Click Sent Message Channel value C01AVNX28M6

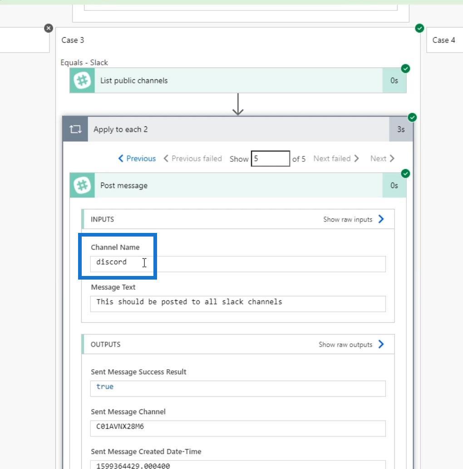120,426
